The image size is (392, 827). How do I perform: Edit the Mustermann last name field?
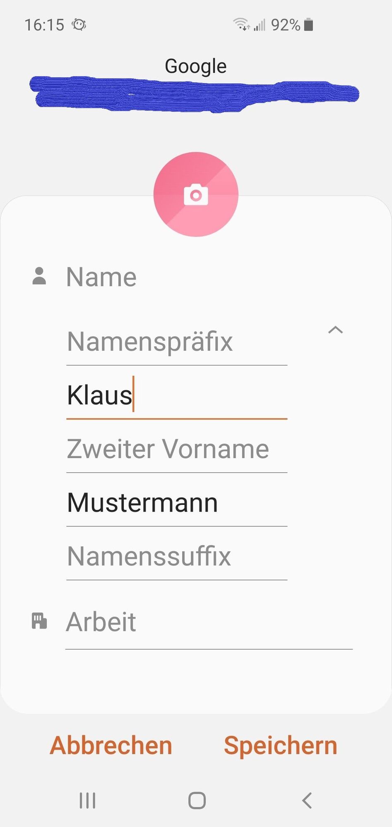click(x=177, y=503)
